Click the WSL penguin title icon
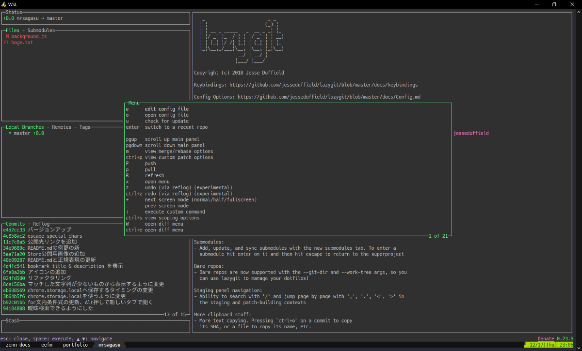582x351 pixels. pyautogui.click(x=4, y=4)
